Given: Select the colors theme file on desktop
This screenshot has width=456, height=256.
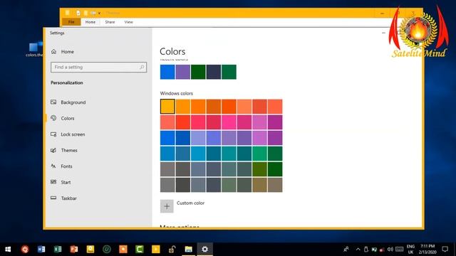Looking at the screenshot, I should point(34,49).
